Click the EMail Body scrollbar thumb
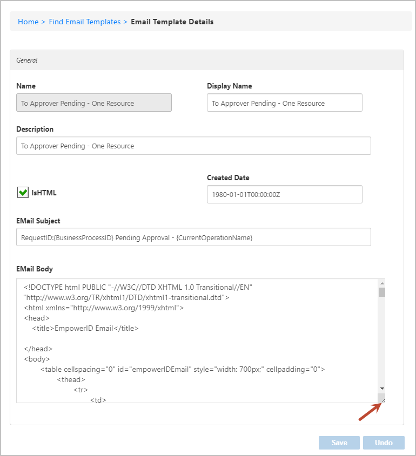 click(x=381, y=292)
